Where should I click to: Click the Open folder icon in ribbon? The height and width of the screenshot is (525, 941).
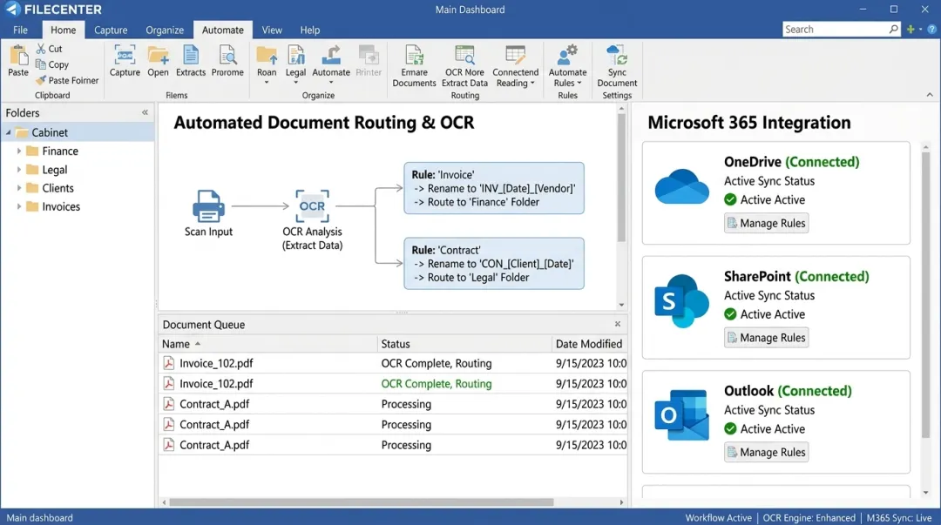pos(159,55)
